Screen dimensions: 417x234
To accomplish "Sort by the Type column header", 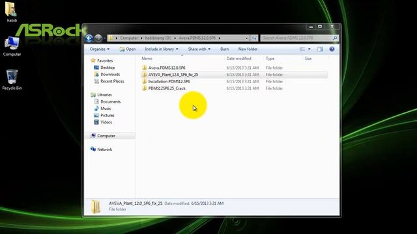I will [270, 58].
